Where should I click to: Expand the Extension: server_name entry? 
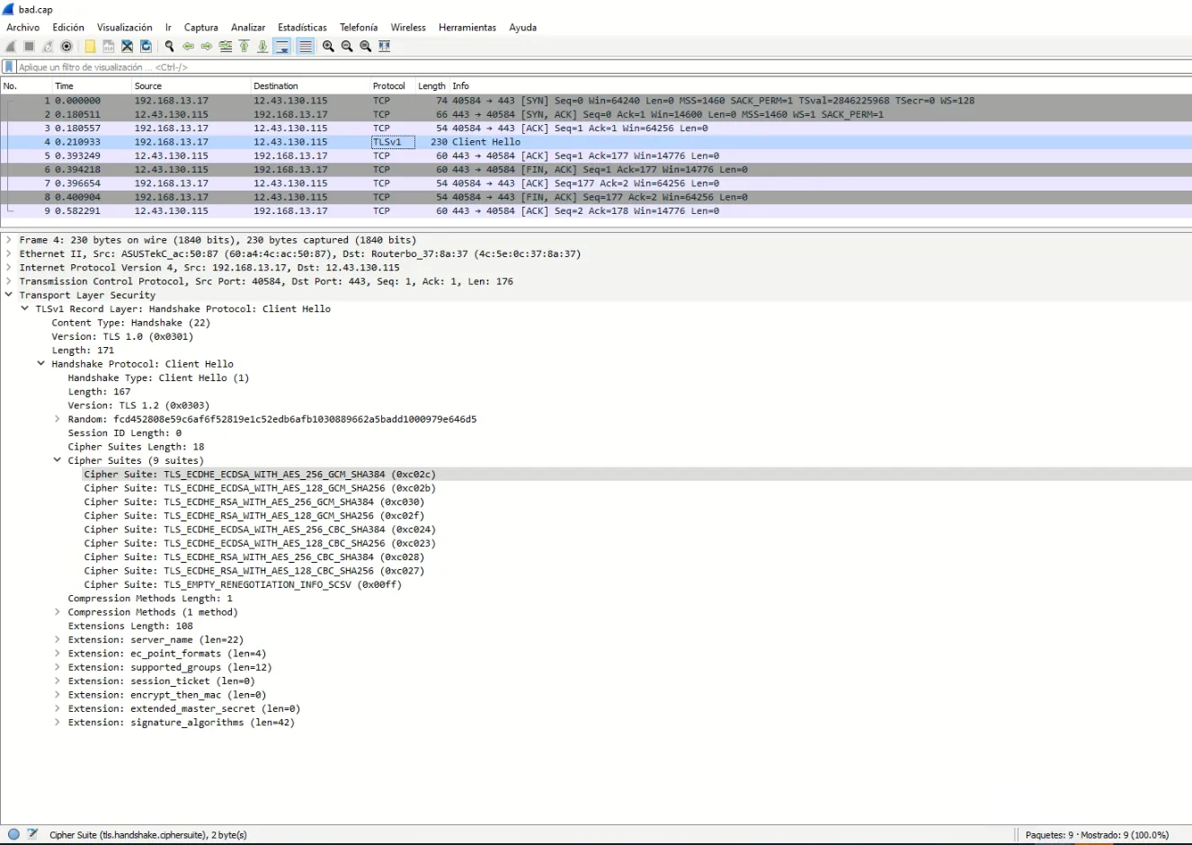(58, 640)
